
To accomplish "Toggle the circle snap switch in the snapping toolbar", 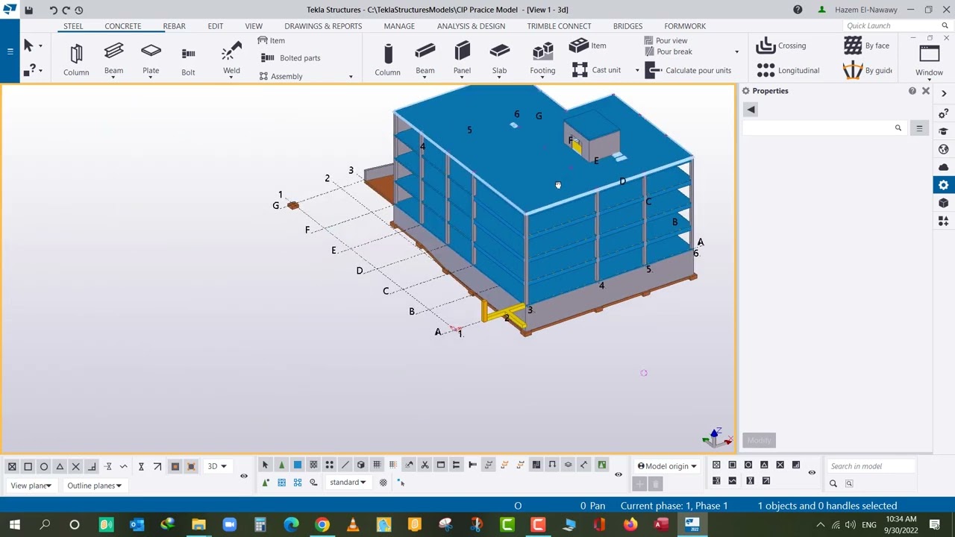I will [44, 466].
